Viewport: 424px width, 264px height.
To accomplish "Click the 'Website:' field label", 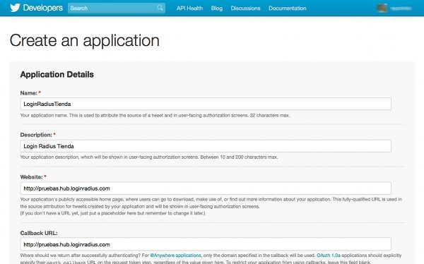I will click(x=31, y=177).
